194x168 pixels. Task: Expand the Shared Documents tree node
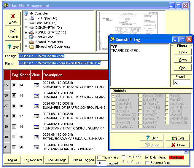pos(26,42)
